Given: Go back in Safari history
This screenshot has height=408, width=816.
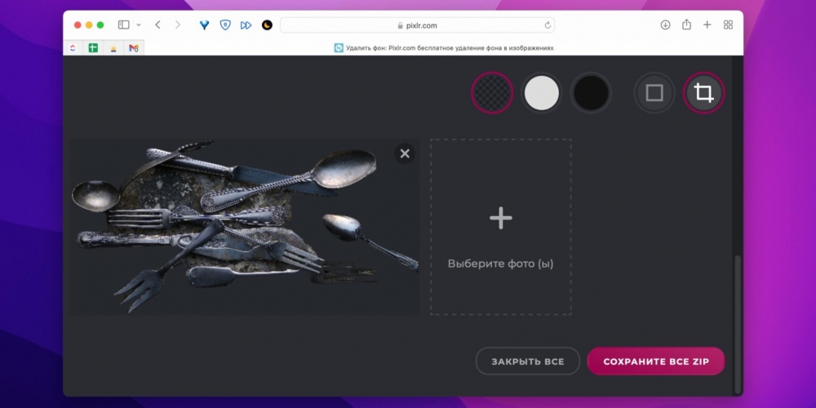Looking at the screenshot, I should [x=157, y=25].
